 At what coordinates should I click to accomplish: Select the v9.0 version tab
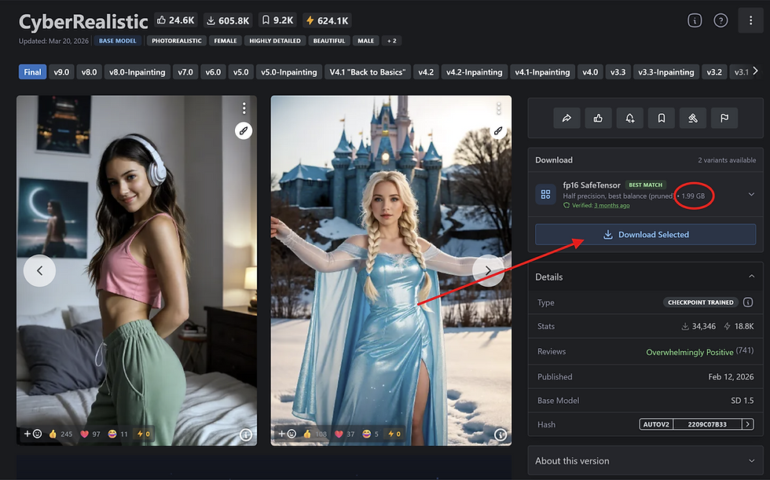click(x=61, y=72)
